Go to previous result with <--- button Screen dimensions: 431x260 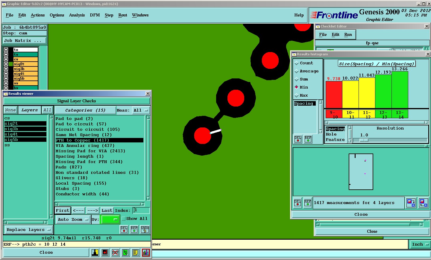coord(78,211)
